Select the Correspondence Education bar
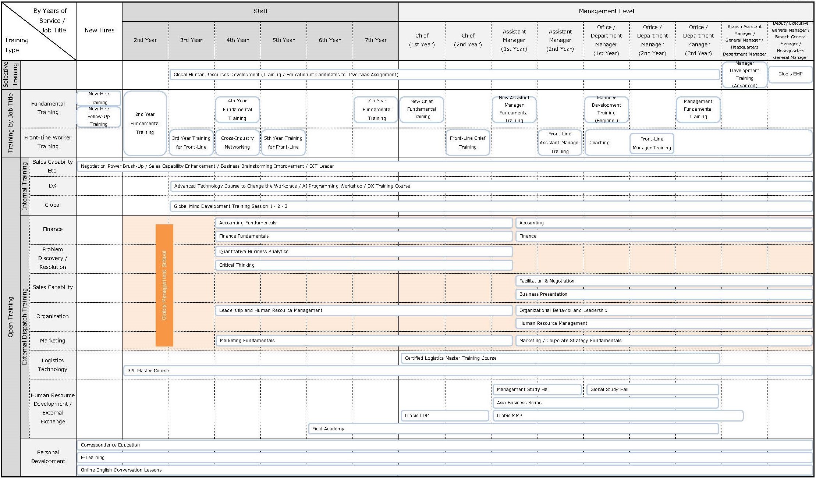This screenshot has width=816, height=480. click(x=444, y=445)
